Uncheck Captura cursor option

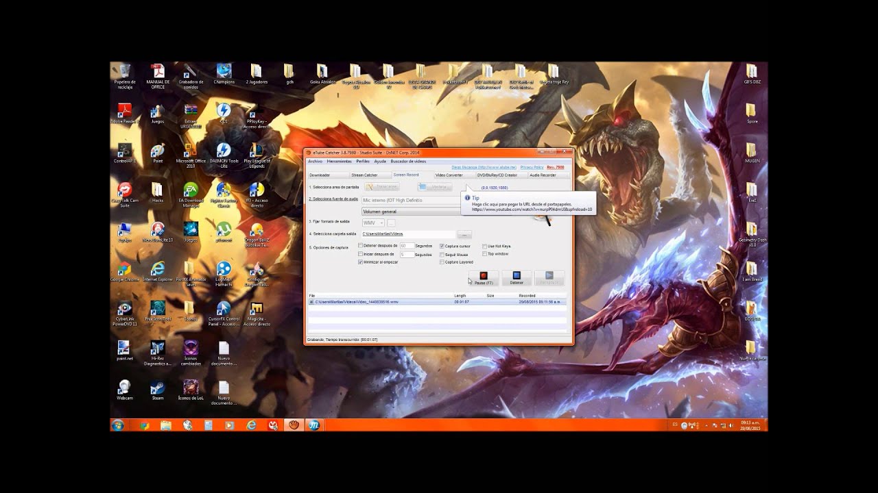[442, 246]
